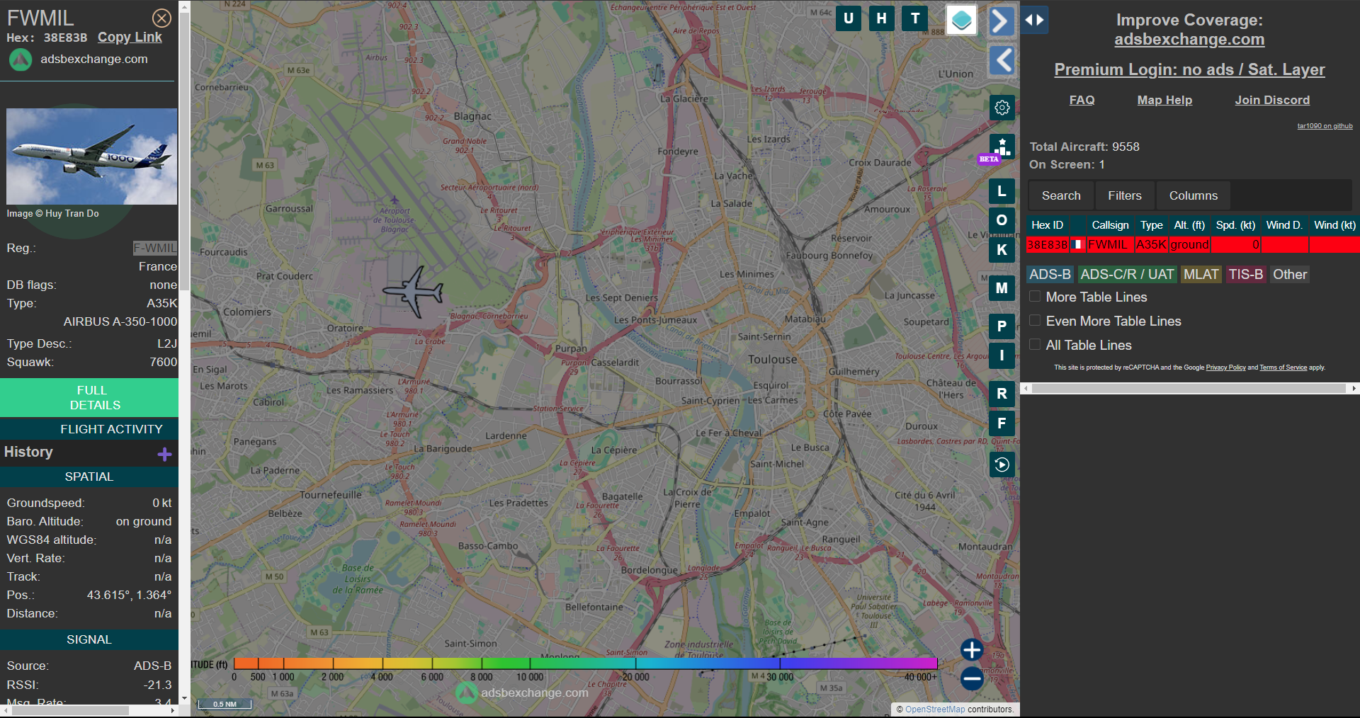1360x718 pixels.
Task: Open the FAQ link
Action: [x=1082, y=100]
